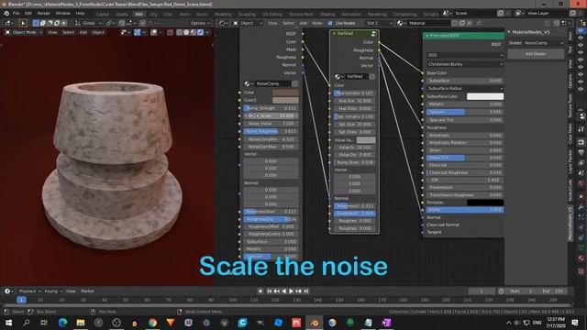Image resolution: width=587 pixels, height=330 pixels.
Task: Open GGX distribution dropdown
Action: coord(465,55)
